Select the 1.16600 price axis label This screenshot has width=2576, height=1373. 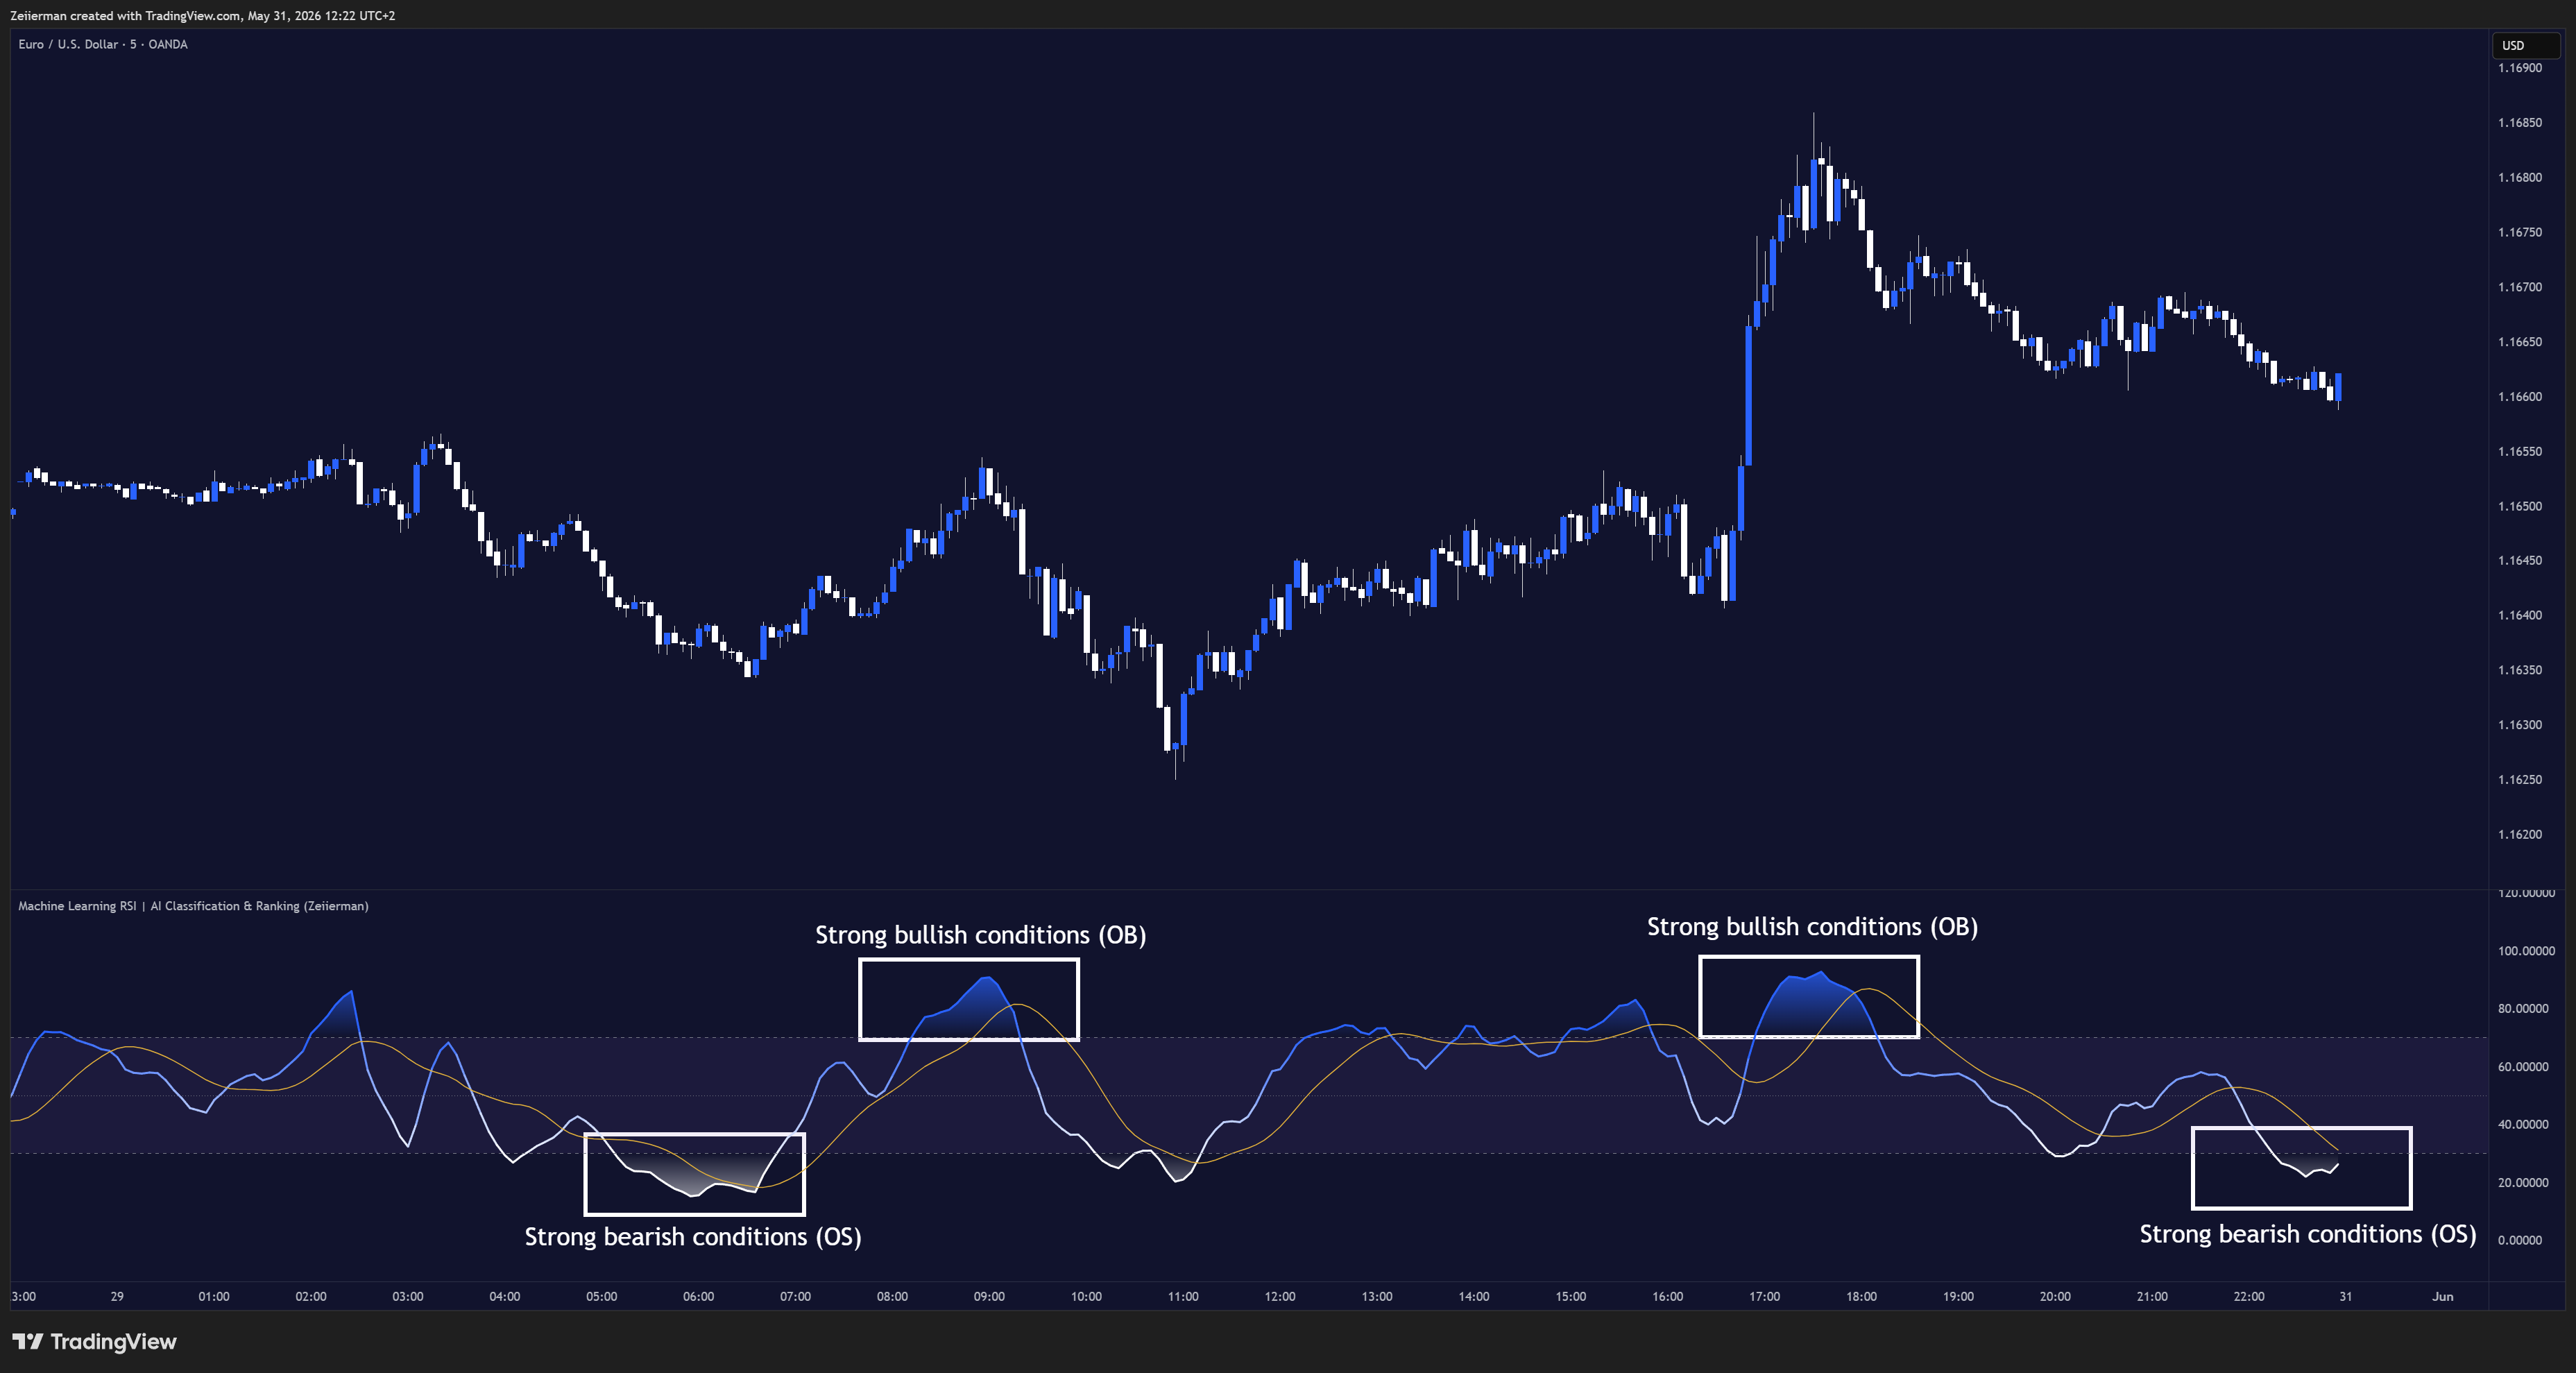(2519, 397)
